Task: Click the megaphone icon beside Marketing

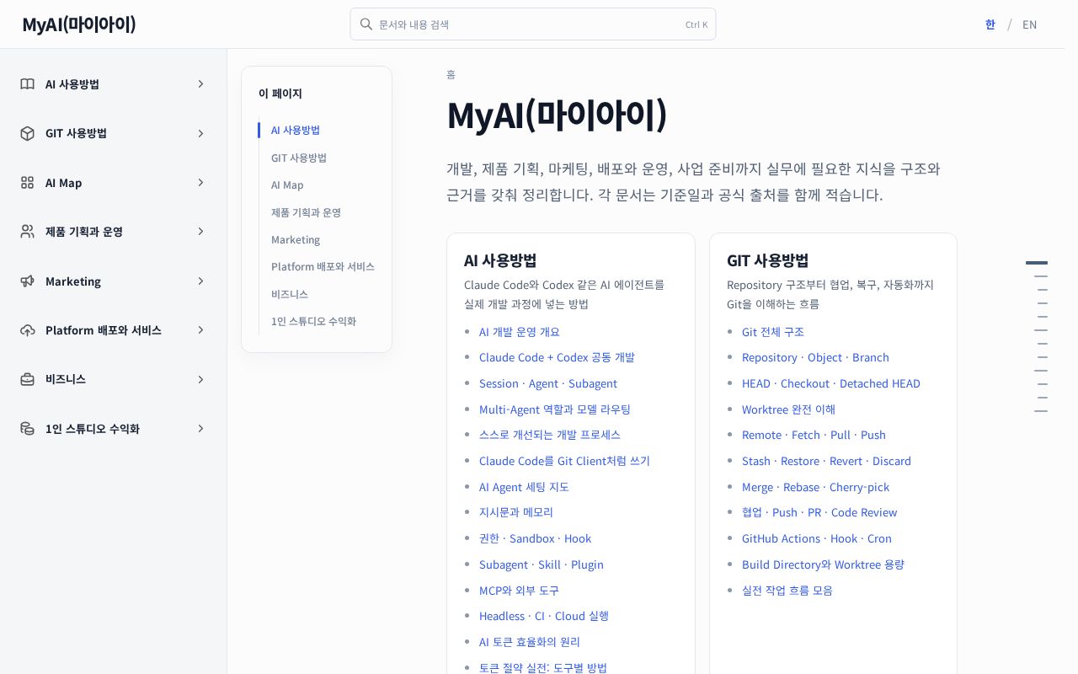Action: click(28, 281)
